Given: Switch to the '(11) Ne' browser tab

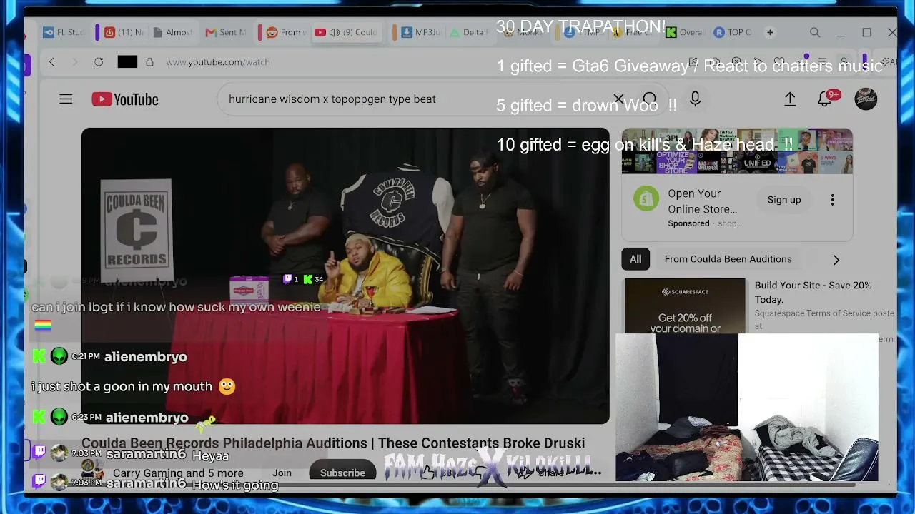Looking at the screenshot, I should (x=123, y=32).
